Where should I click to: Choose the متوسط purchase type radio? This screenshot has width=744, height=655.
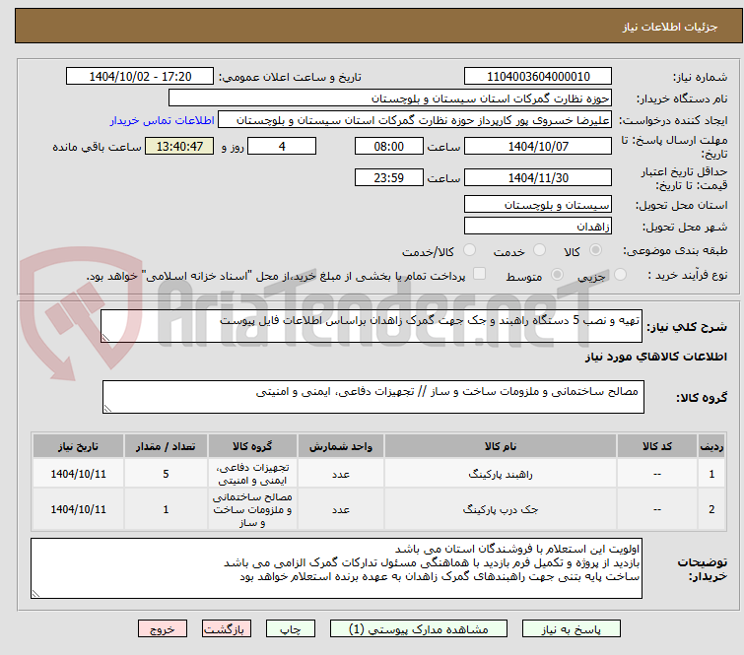click(557, 275)
